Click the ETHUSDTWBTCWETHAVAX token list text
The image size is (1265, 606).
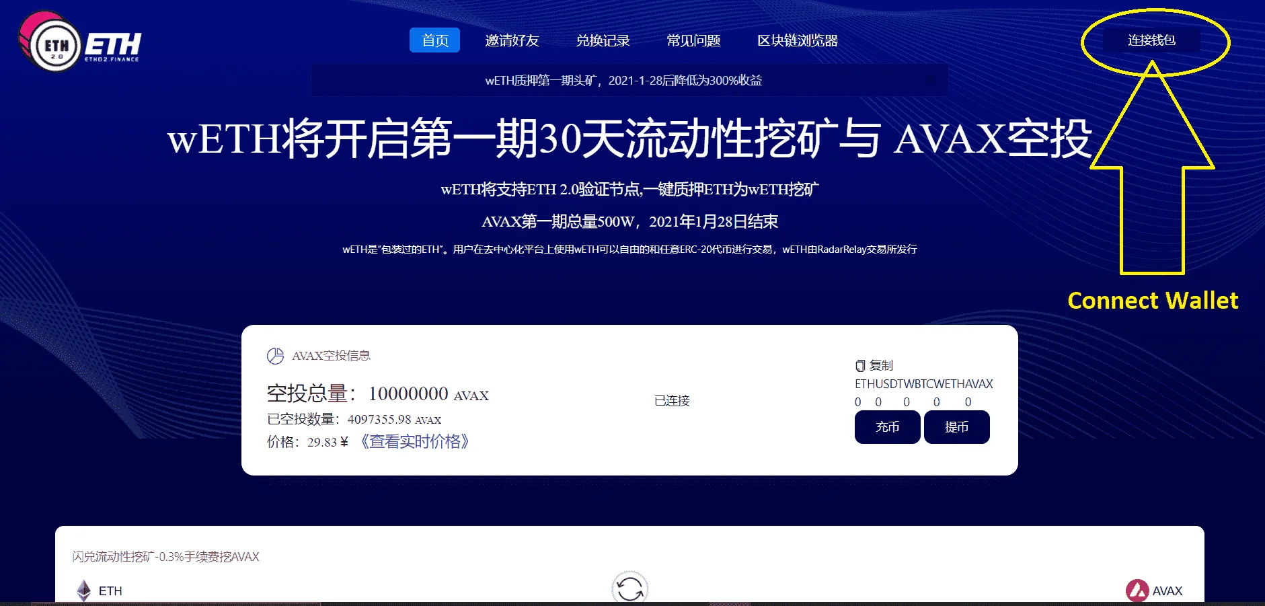[924, 384]
